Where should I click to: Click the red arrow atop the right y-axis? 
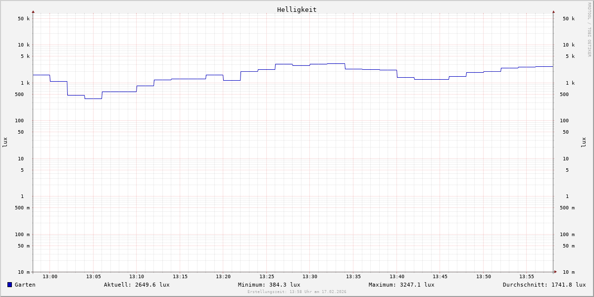(553, 11)
